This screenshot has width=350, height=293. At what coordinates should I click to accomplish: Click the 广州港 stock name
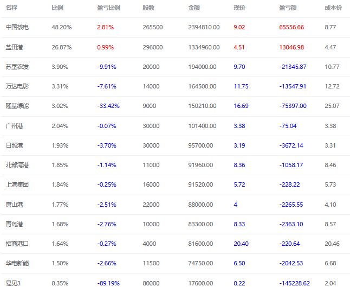[14, 126]
